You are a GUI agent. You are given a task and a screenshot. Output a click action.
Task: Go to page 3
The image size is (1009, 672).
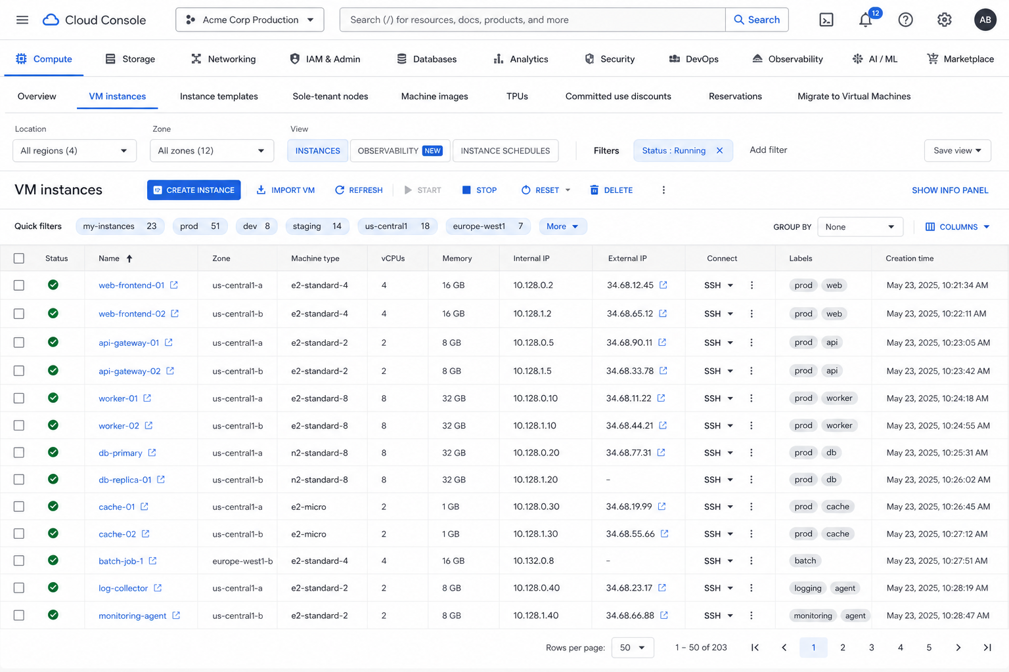pyautogui.click(x=872, y=648)
